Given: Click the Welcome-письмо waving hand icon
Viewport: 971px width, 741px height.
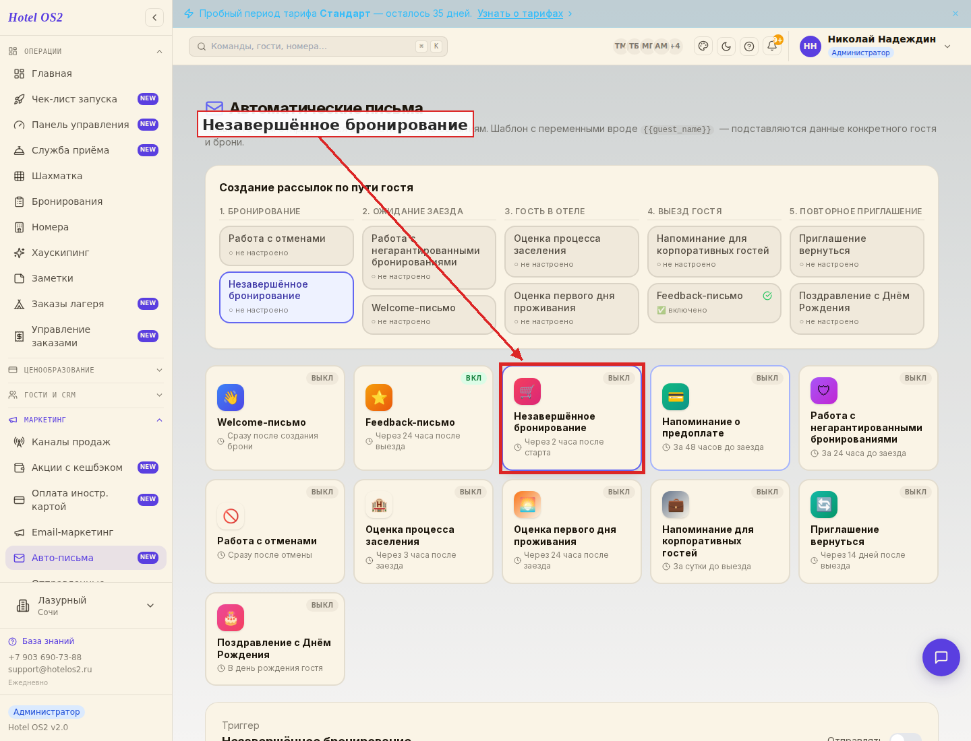Looking at the screenshot, I should tap(231, 397).
